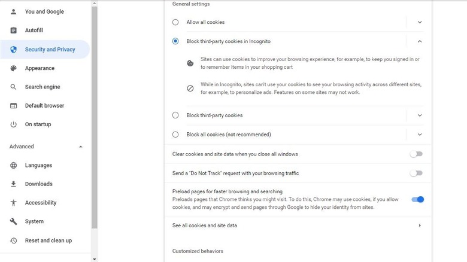Click the You and Google person icon
This screenshot has width=467, height=262.
coord(14,11)
